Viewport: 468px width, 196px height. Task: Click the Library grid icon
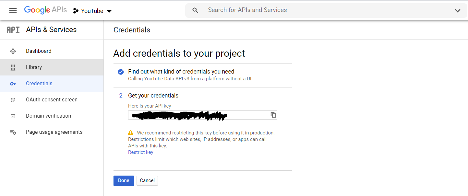pos(13,67)
